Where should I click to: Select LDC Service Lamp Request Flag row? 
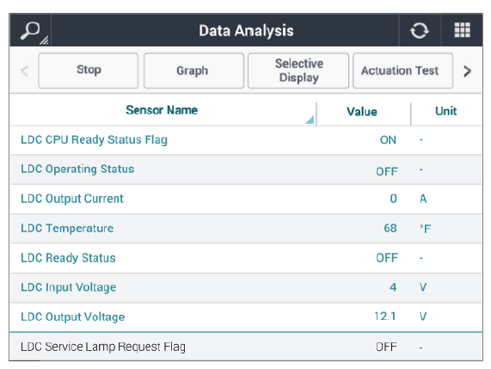click(246, 347)
